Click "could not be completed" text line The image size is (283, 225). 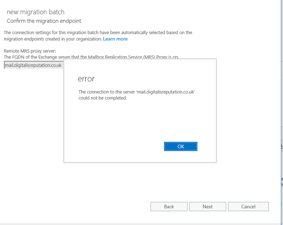(x=103, y=98)
